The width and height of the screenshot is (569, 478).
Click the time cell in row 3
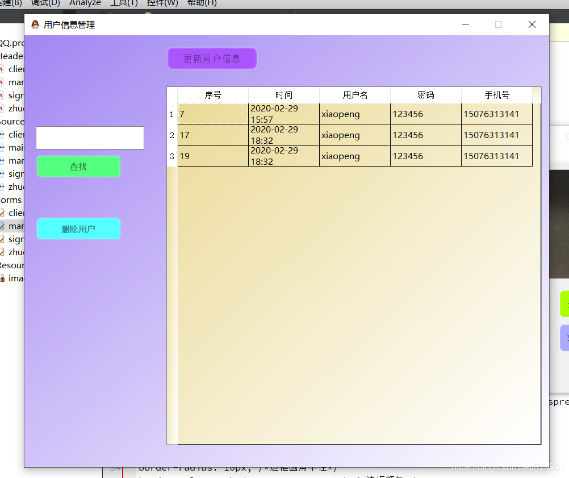click(x=284, y=156)
